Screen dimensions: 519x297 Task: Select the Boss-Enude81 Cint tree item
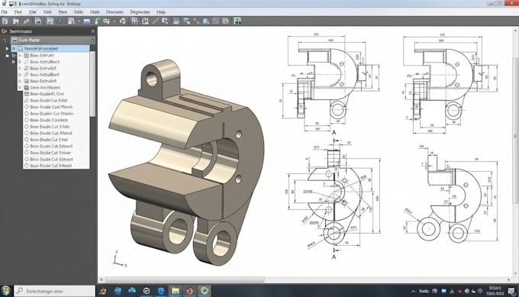point(47,94)
